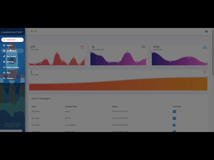Click the total leads badge for Real Try

point(174,118)
